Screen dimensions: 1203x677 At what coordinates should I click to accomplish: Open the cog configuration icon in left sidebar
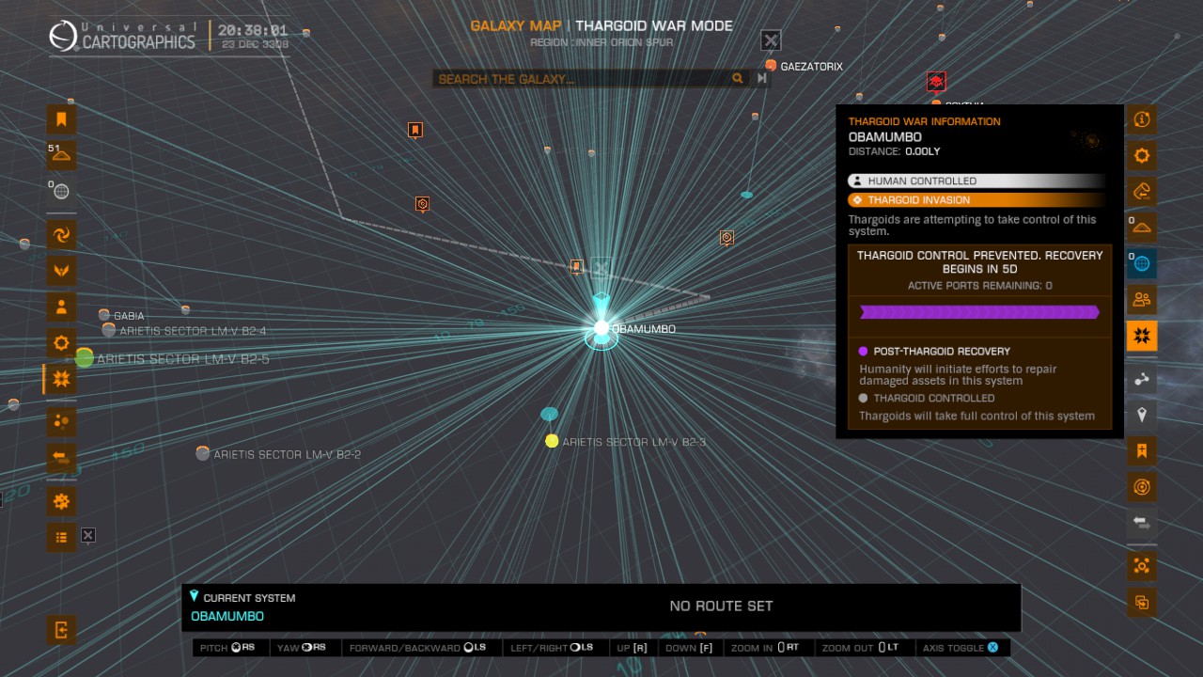point(61,501)
